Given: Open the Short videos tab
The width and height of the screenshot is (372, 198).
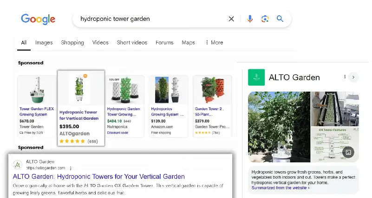Looking at the screenshot, I should click(132, 43).
